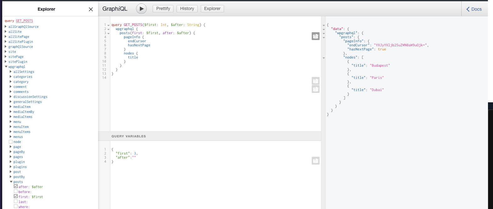The image size is (493, 209).
Task: Fold the nodes array in the results pane
Action: (x=324, y=58)
